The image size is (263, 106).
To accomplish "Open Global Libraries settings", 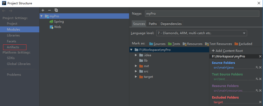I will point(19,64).
